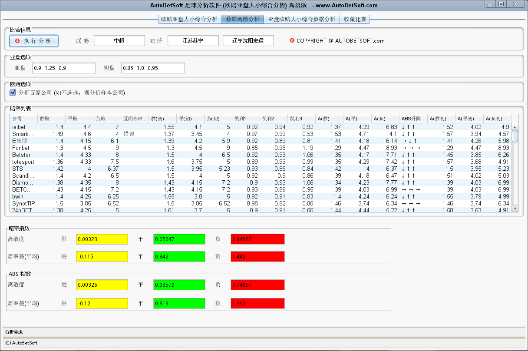This screenshot has height=351, width=528.
Task: Click red 赔率差 field showing 1.442
Action: [257, 256]
